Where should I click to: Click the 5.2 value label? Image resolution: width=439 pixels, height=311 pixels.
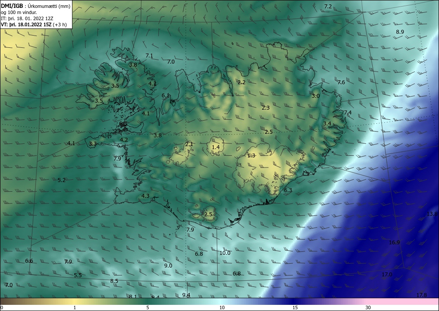click(x=61, y=180)
